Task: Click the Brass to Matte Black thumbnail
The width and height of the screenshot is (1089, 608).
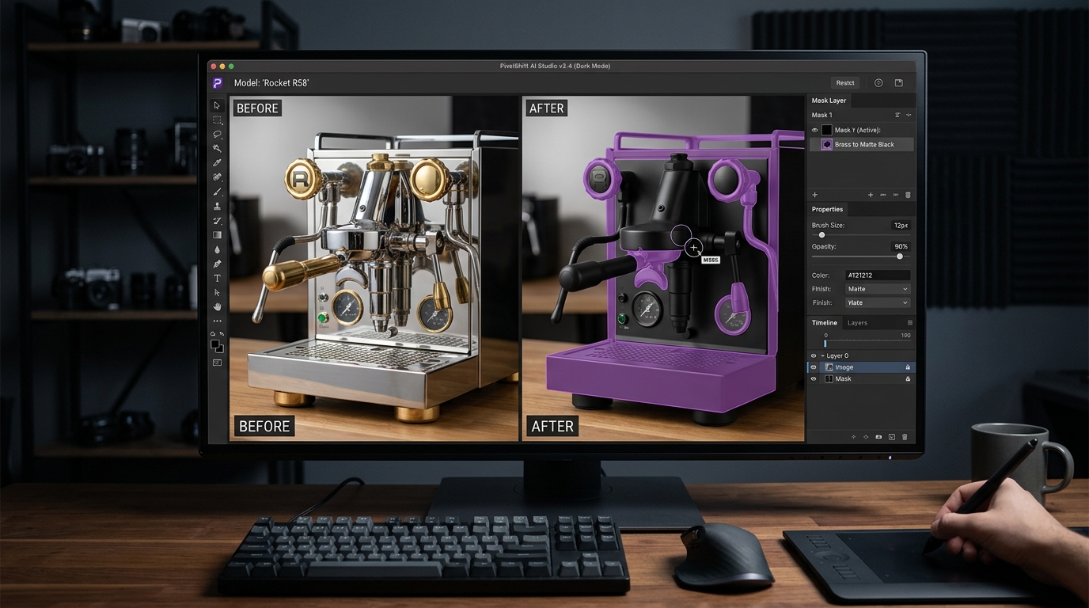Action: pyautogui.click(x=826, y=145)
